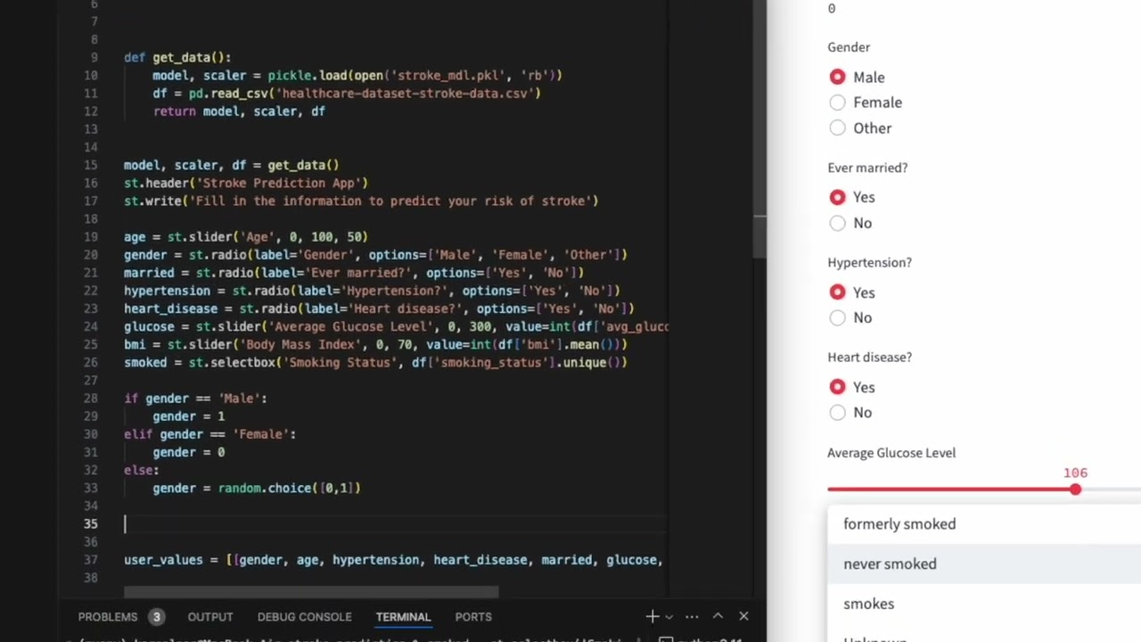Click the editor horizontal scrollbar
This screenshot has width=1141, height=642.
click(311, 592)
